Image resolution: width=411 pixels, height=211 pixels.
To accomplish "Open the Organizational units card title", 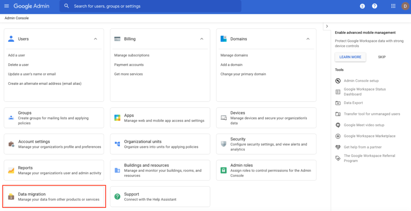I will pyautogui.click(x=143, y=142).
